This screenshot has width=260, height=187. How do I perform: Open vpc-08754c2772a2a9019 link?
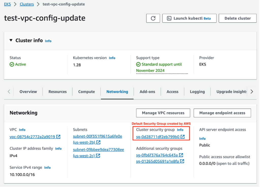click(32, 137)
